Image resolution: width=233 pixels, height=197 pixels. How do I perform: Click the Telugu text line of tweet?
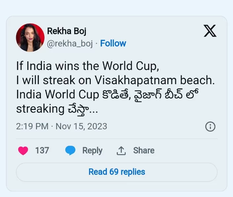[x=107, y=95]
